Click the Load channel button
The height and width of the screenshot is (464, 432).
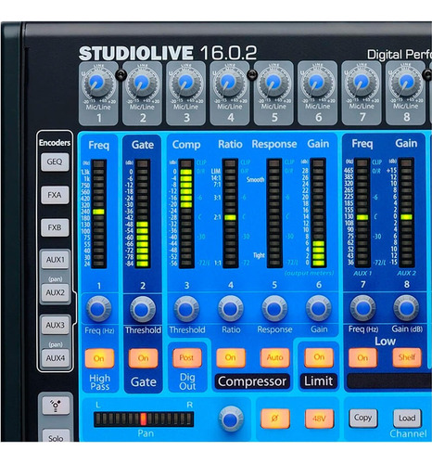[407, 418]
